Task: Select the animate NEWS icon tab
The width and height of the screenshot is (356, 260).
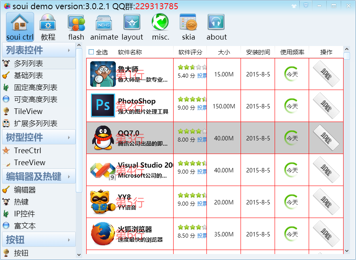Action: (x=104, y=27)
